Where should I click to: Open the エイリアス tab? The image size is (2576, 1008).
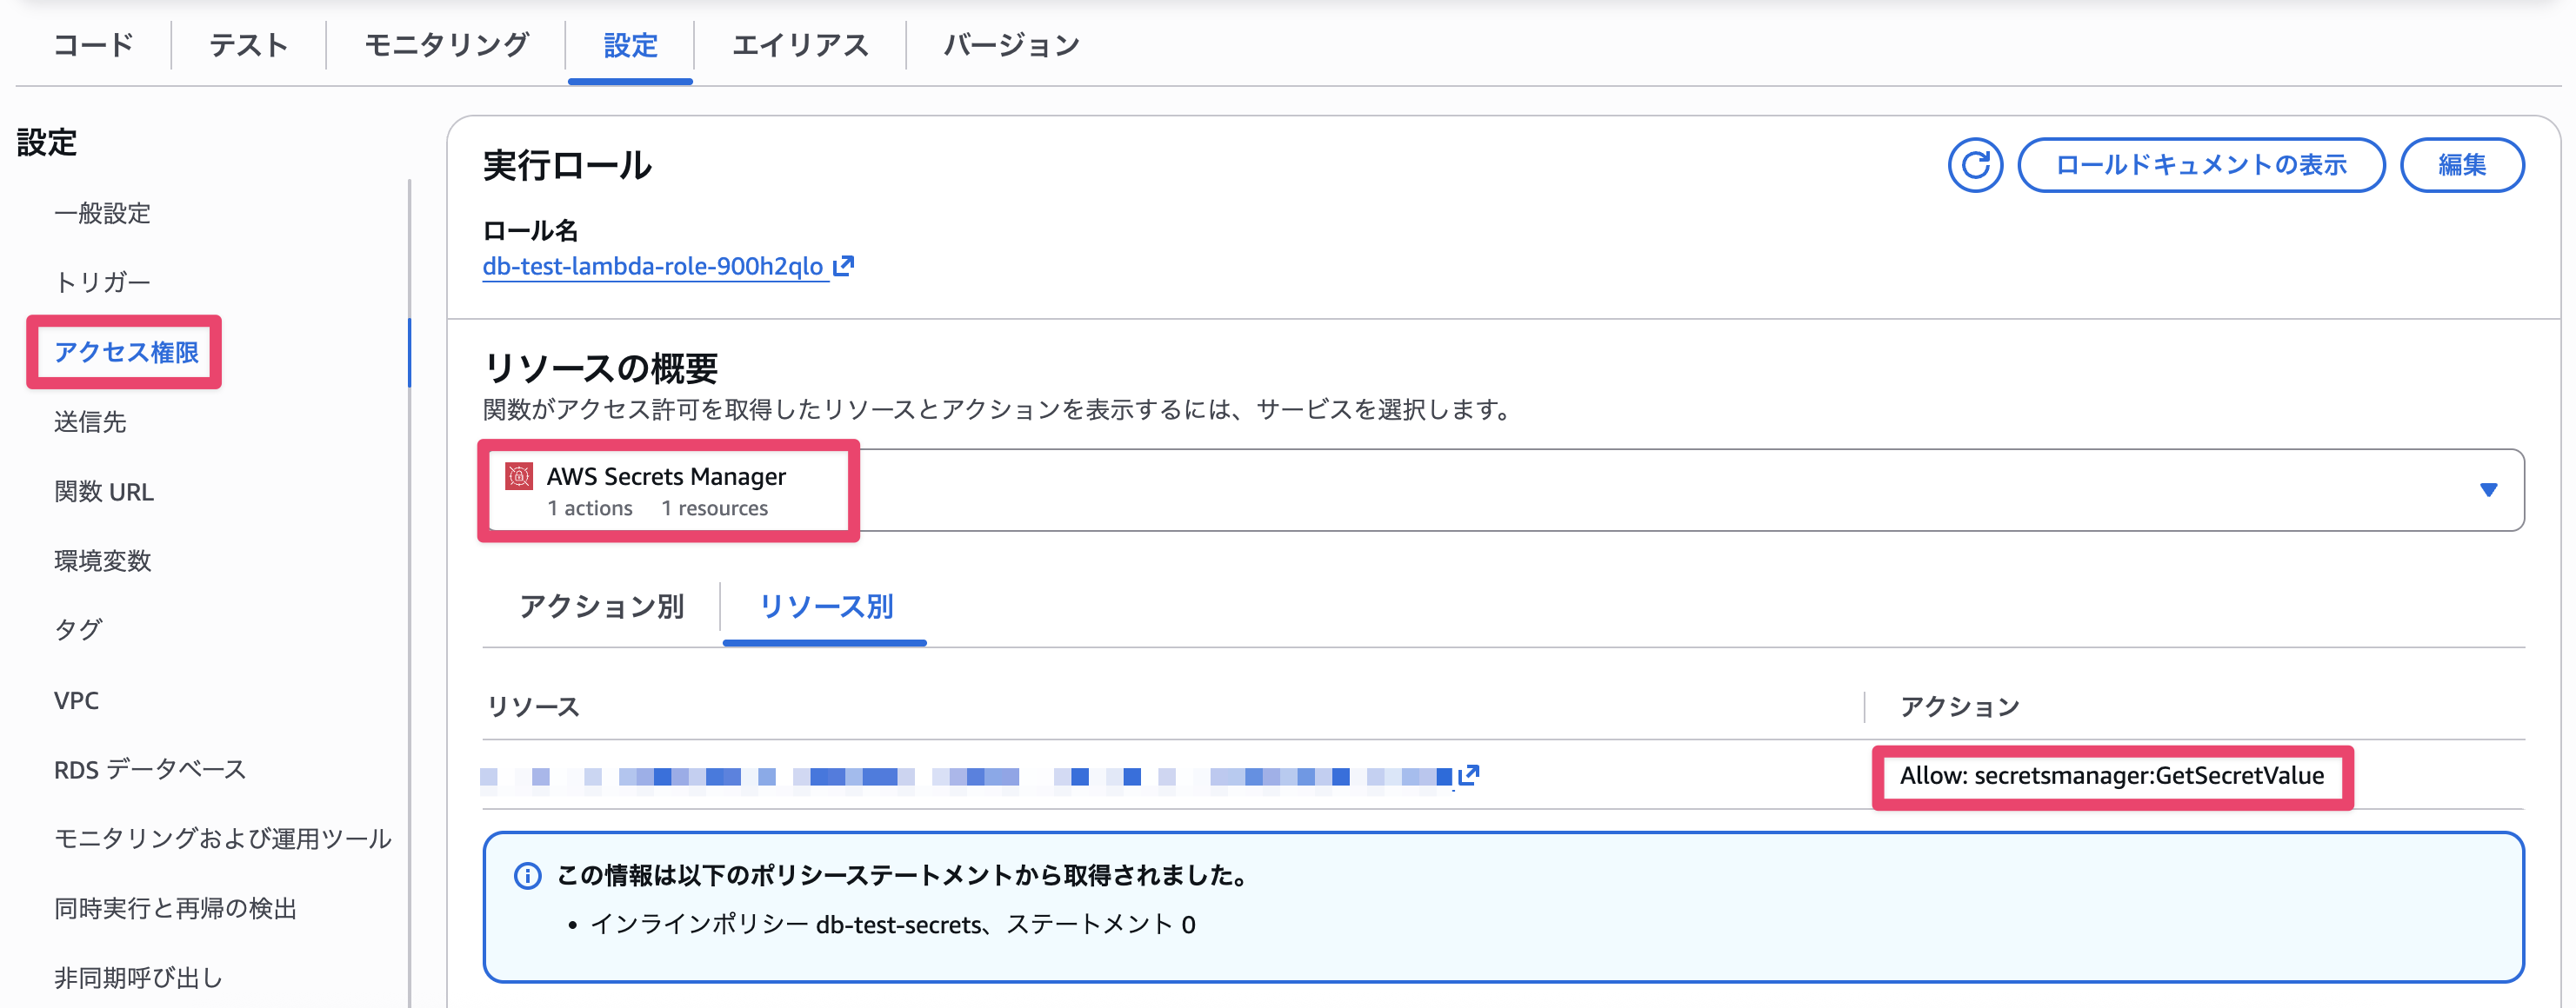click(x=800, y=45)
